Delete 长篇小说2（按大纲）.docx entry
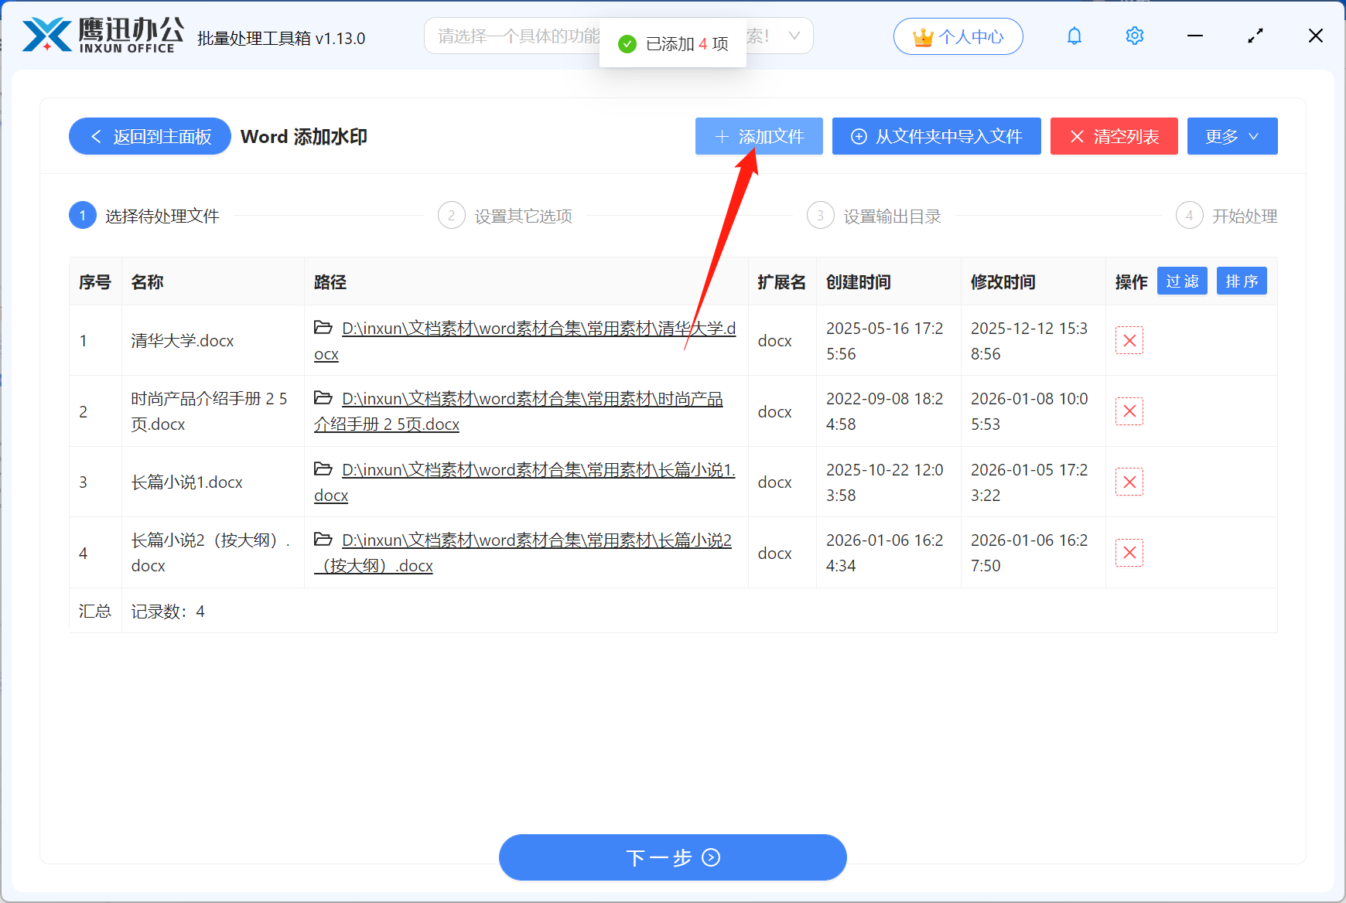The image size is (1346, 903). 1129,552
